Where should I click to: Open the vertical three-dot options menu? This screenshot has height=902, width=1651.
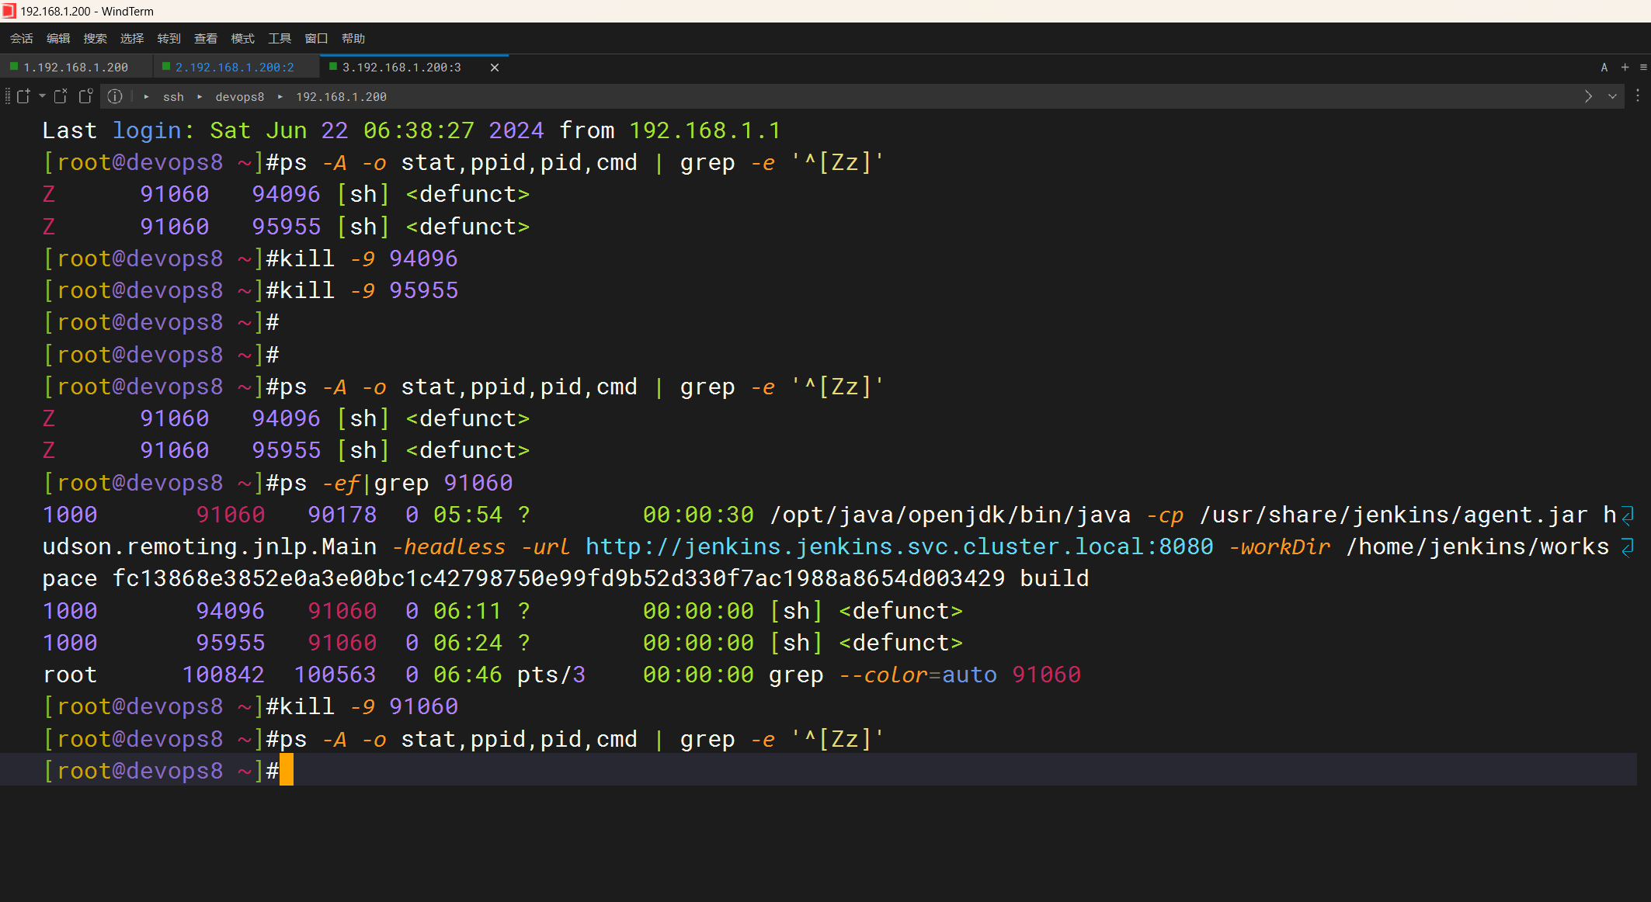pos(1638,96)
